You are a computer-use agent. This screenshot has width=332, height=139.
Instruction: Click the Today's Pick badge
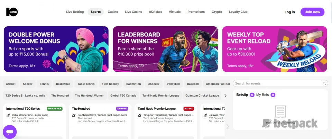click(55, 109)
